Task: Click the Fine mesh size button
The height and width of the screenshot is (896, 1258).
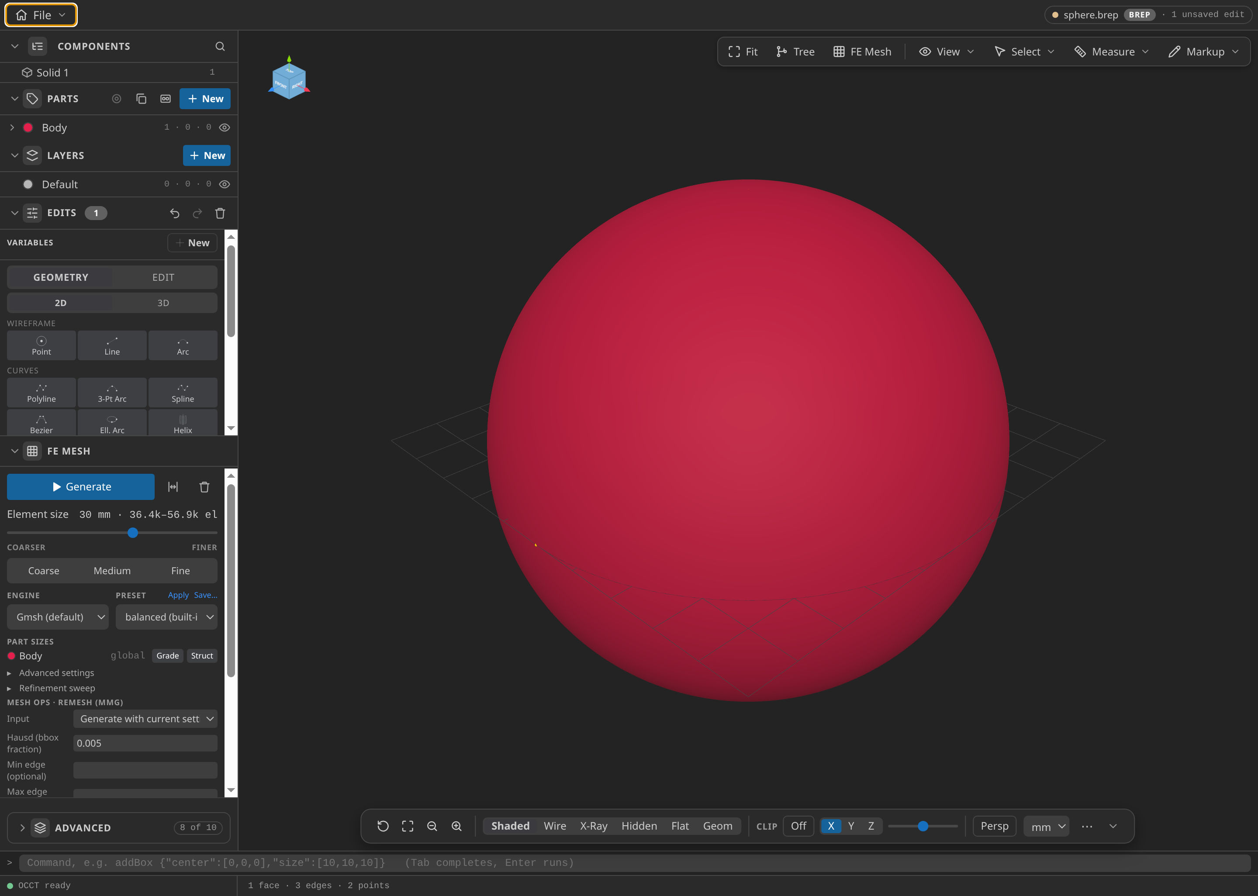Action: pyautogui.click(x=180, y=571)
